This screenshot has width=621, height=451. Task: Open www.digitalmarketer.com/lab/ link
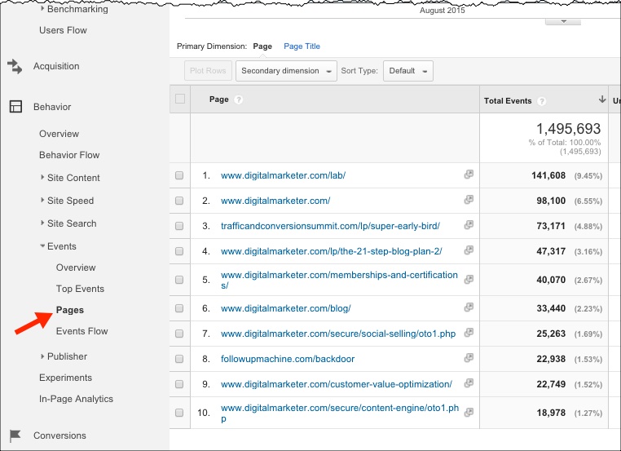pos(283,175)
